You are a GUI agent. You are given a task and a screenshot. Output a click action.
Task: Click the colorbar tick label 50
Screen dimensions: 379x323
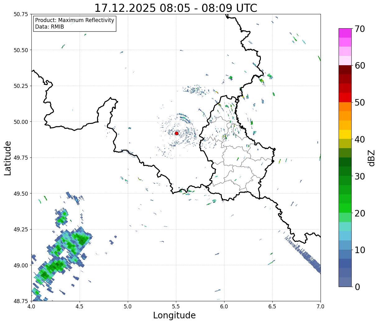point(360,102)
